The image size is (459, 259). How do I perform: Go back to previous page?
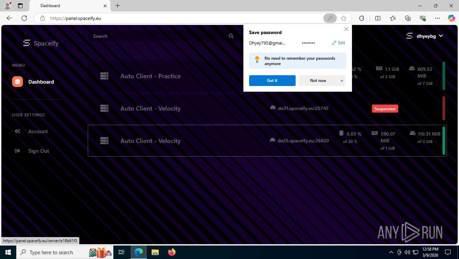pos(9,18)
